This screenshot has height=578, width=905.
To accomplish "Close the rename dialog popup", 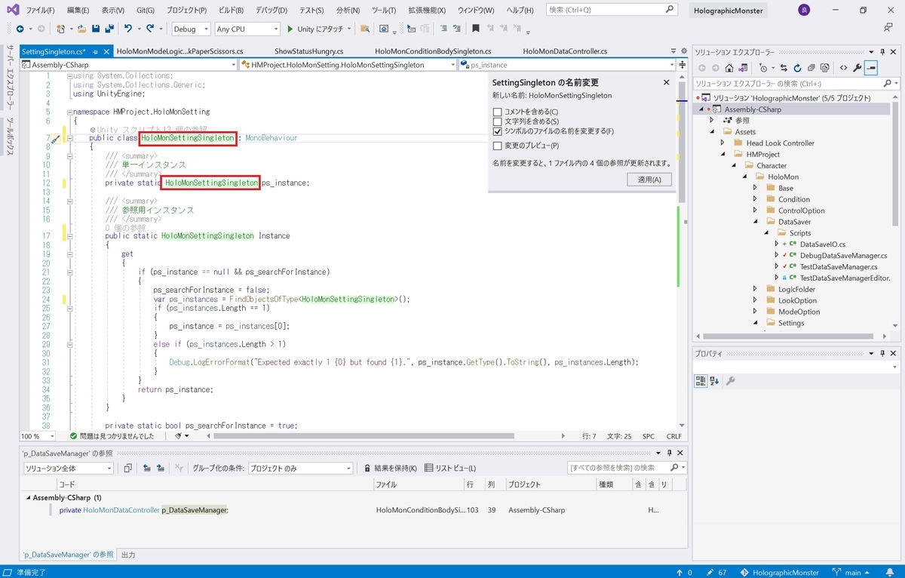I will [667, 82].
